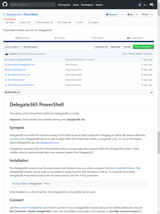Open latest commit 3b4610c
160x214 pixels.
pos(139,54)
